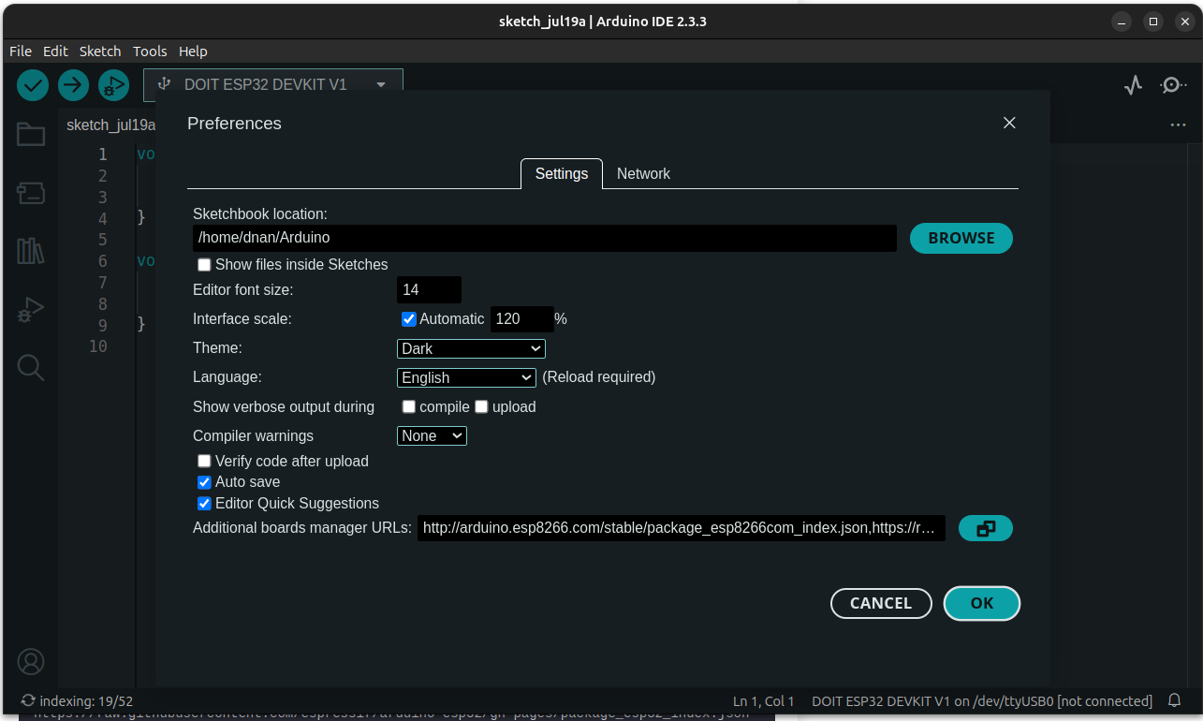Click the indexing progress icon in the status bar
1203x721 pixels.
point(28,700)
